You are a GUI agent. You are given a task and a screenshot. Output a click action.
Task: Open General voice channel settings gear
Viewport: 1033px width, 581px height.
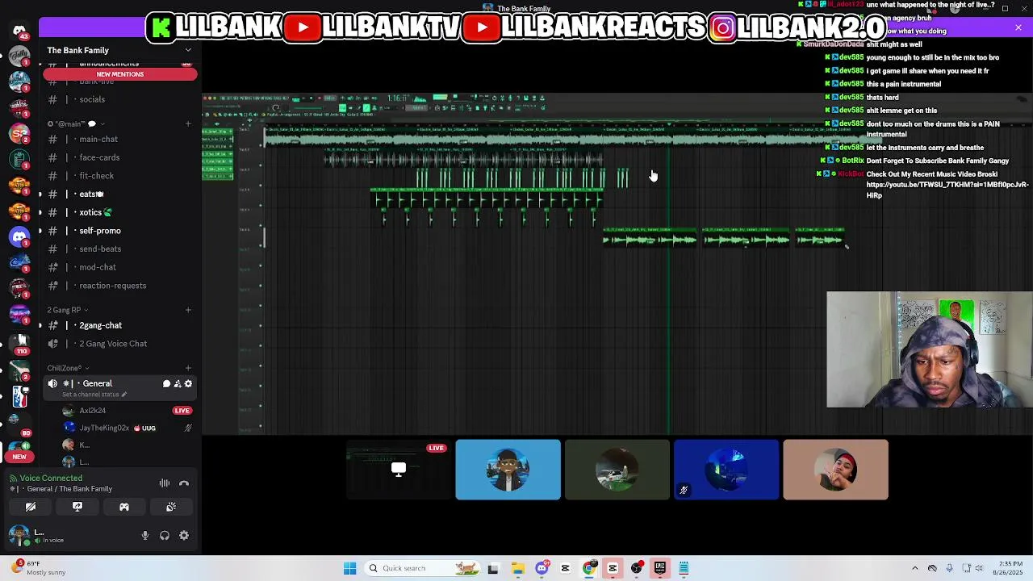pyautogui.click(x=189, y=384)
